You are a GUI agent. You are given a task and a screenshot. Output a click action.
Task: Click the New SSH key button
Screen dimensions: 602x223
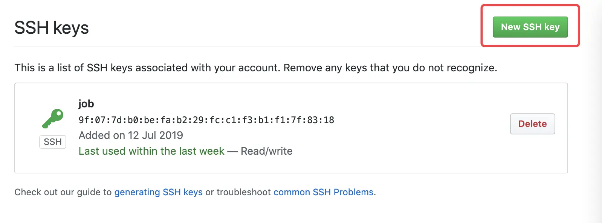pyautogui.click(x=530, y=27)
